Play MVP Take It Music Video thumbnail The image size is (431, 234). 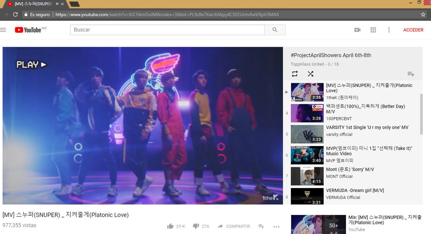coord(307,155)
